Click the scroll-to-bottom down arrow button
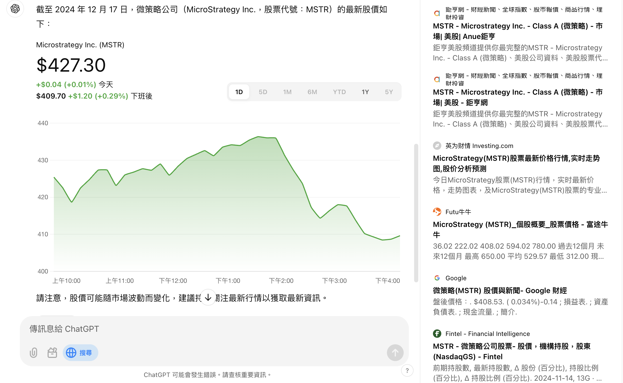The width and height of the screenshot is (623, 383). [x=208, y=297]
